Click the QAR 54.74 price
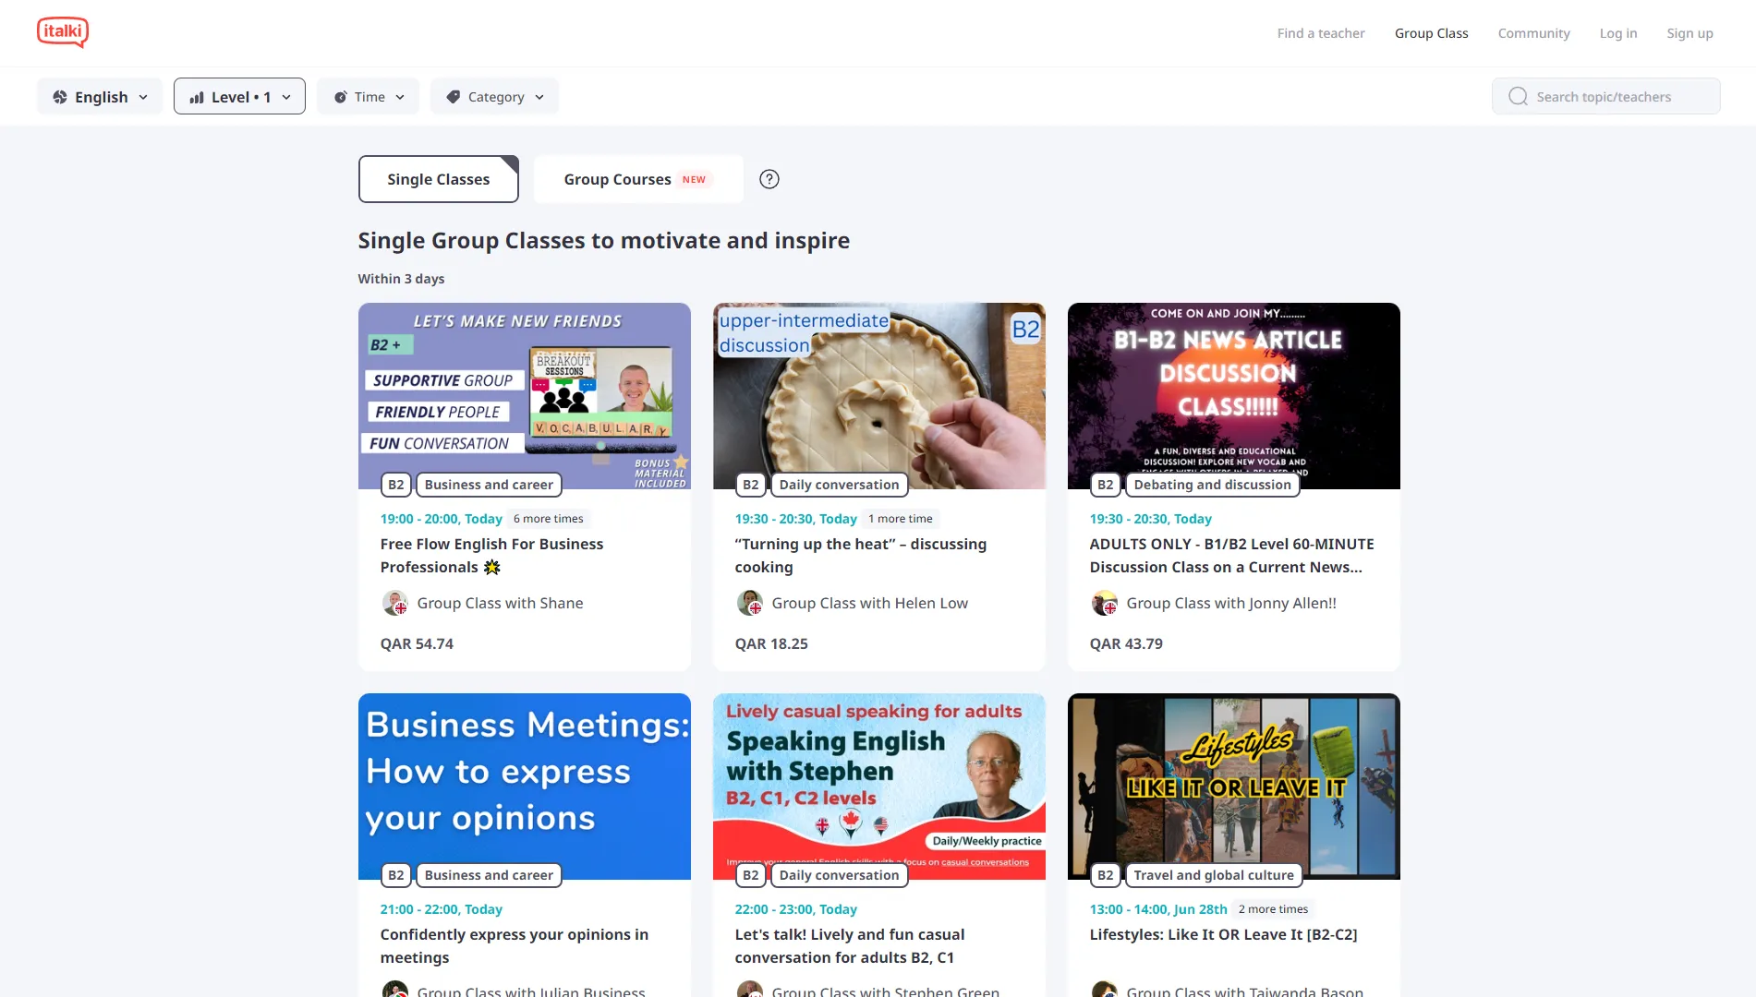This screenshot has width=1756, height=997. coord(417,643)
